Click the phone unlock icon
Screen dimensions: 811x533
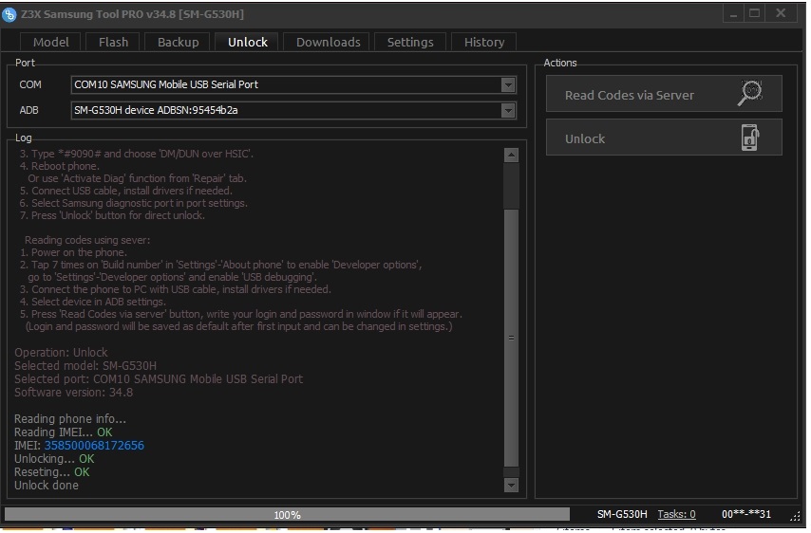(x=750, y=138)
